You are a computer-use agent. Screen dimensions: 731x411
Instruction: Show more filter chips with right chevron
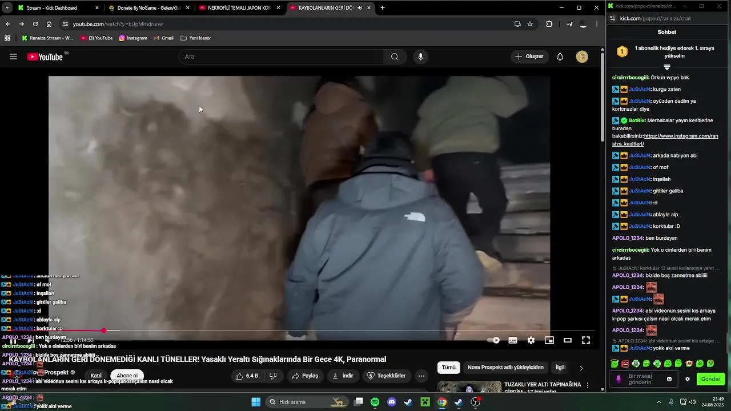pyautogui.click(x=581, y=368)
